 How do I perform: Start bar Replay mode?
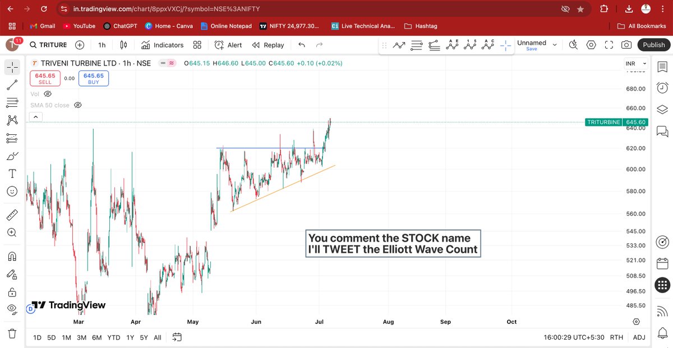(268, 45)
